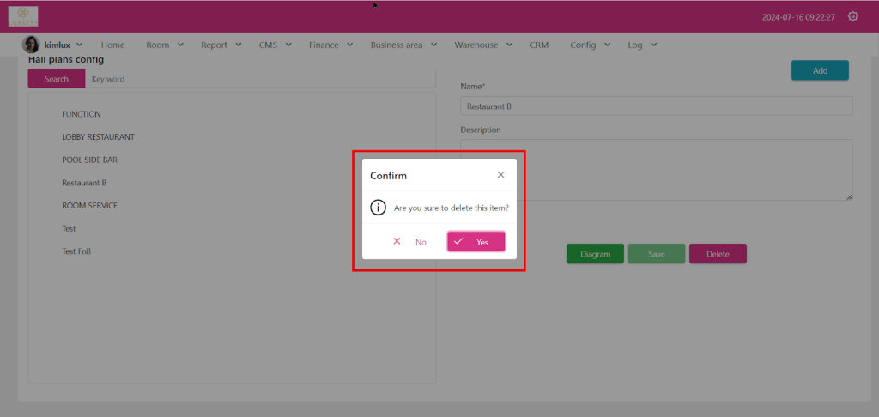The width and height of the screenshot is (879, 417).
Task: Open the Config menu
Action: coord(590,45)
